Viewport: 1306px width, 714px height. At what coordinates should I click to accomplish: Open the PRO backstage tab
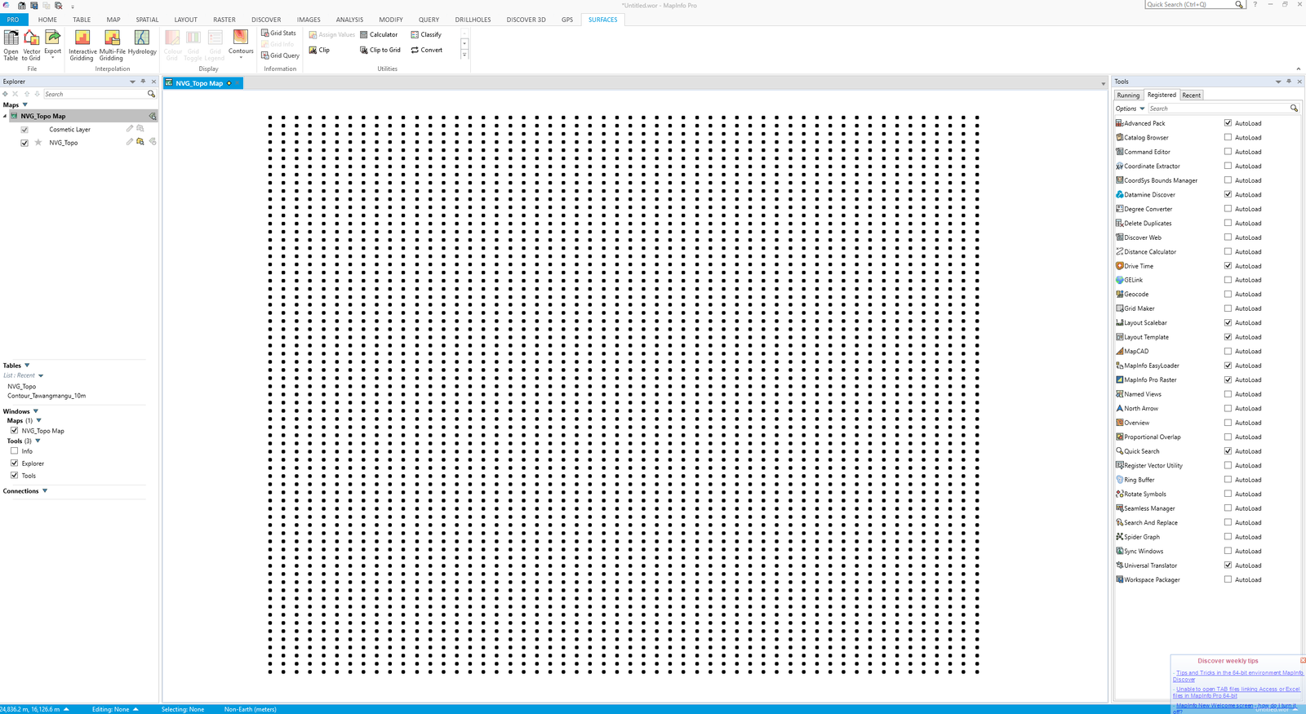tap(13, 20)
